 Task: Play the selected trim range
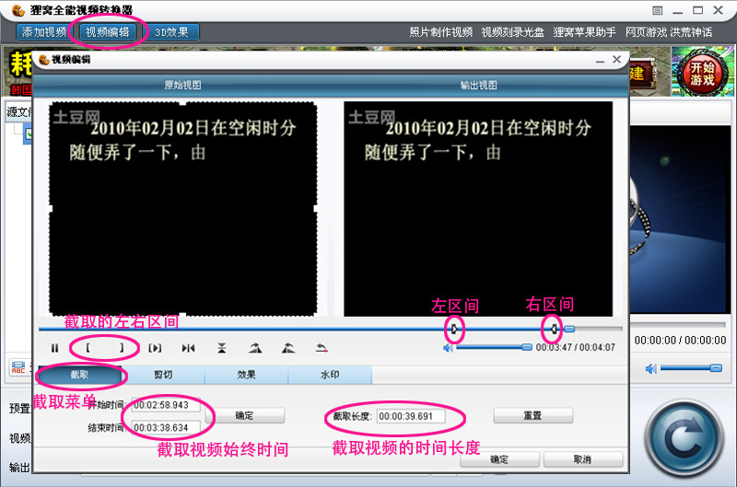[x=155, y=348]
